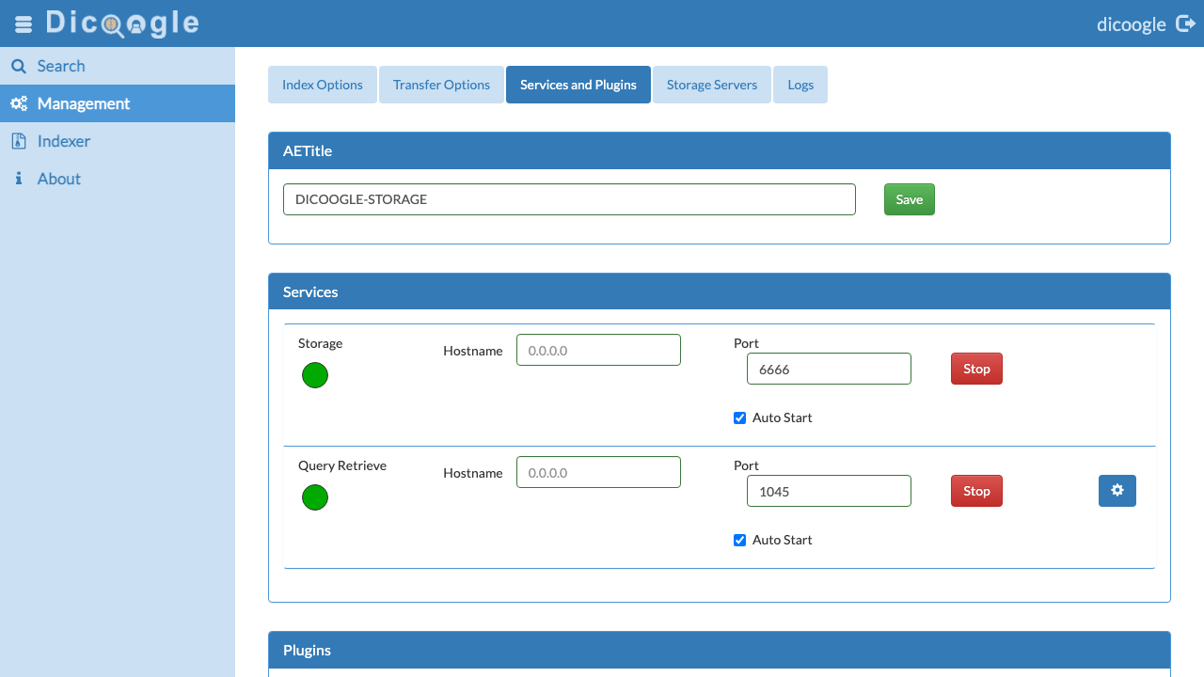Click the Query Retrieve service label
Image resolution: width=1204 pixels, height=677 pixels.
pos(342,465)
